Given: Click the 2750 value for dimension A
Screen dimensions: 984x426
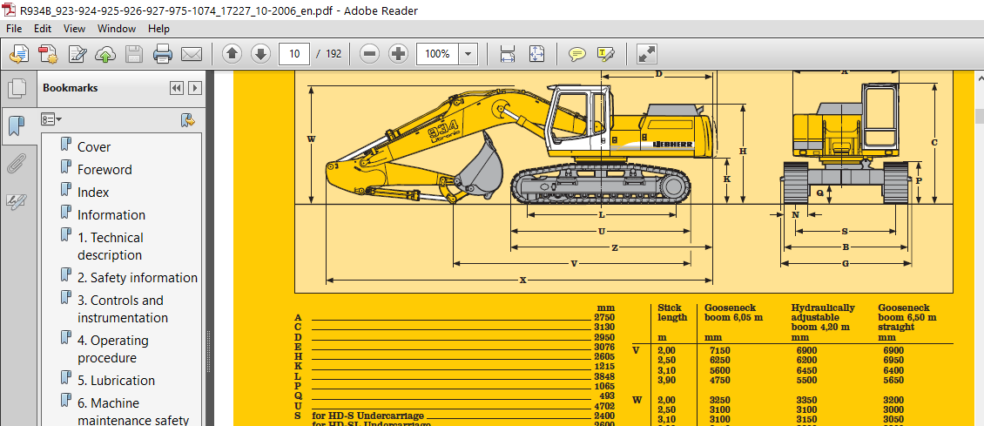Looking at the screenshot, I should (x=606, y=317).
